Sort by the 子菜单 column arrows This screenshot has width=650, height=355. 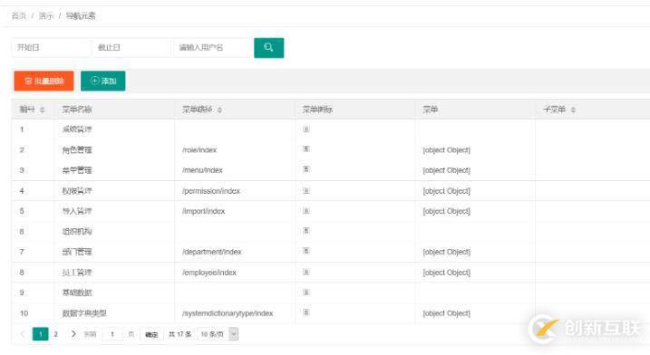tap(573, 110)
